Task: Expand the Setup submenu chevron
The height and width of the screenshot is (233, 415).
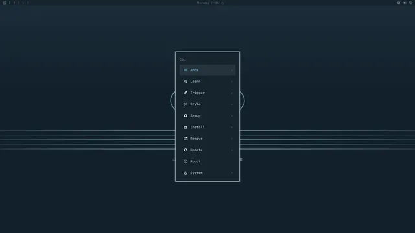Action: coord(232,116)
